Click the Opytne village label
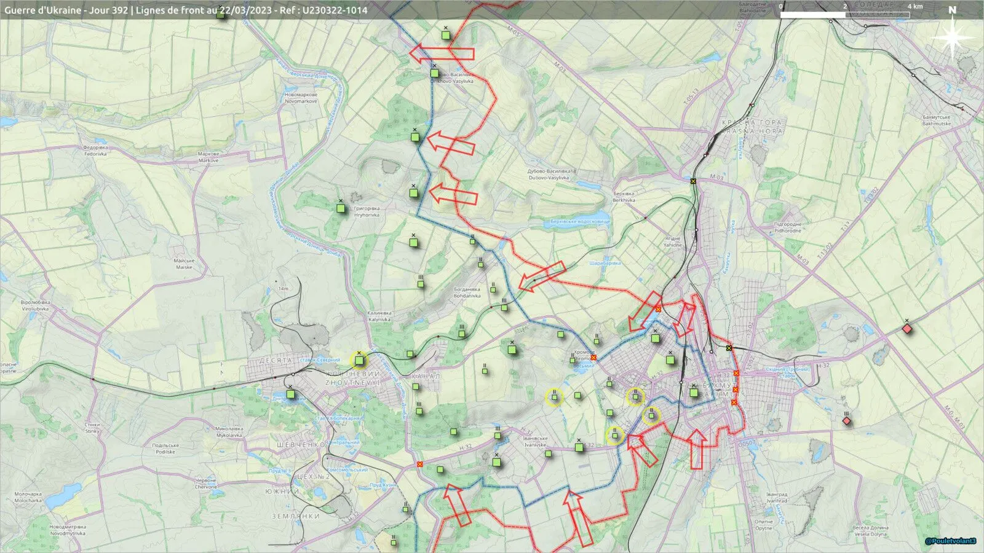The image size is (984, 553). click(763, 525)
